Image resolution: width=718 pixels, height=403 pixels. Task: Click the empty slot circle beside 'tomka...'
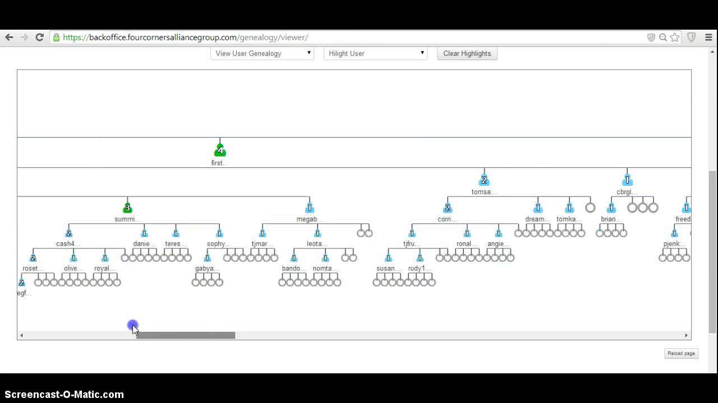pos(590,208)
